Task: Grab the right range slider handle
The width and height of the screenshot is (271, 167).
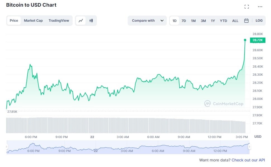Action: pyautogui.click(x=249, y=147)
